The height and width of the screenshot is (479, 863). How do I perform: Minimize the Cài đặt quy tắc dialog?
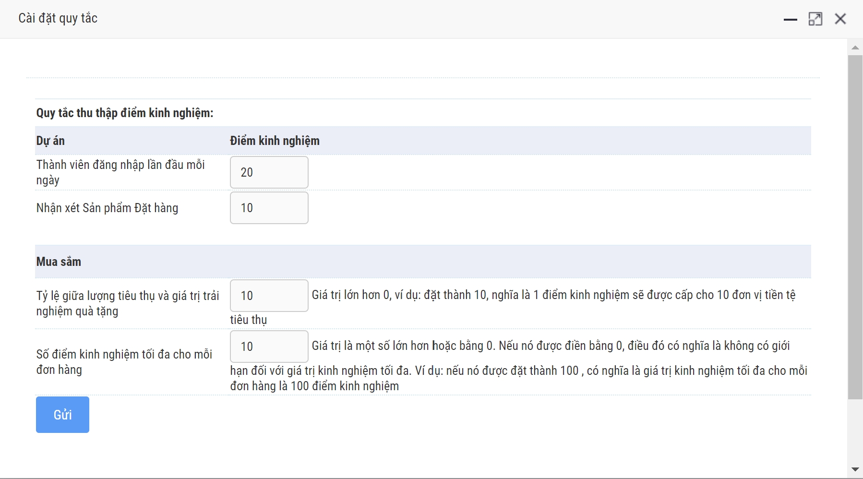790,19
